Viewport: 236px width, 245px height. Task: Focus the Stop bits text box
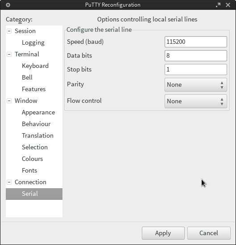[x=196, y=70]
